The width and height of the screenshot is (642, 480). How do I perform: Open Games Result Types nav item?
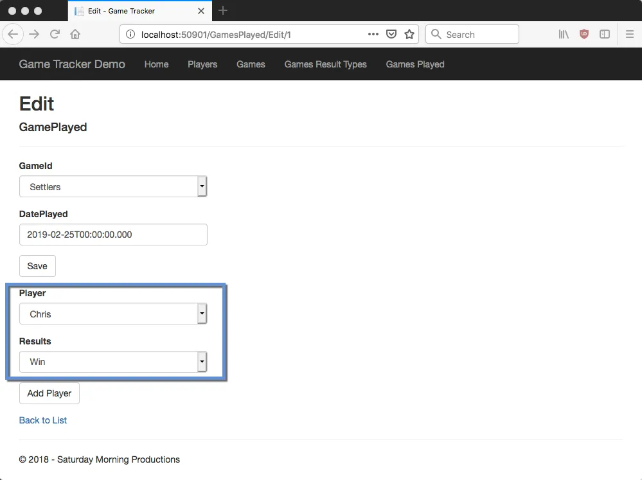tap(326, 64)
